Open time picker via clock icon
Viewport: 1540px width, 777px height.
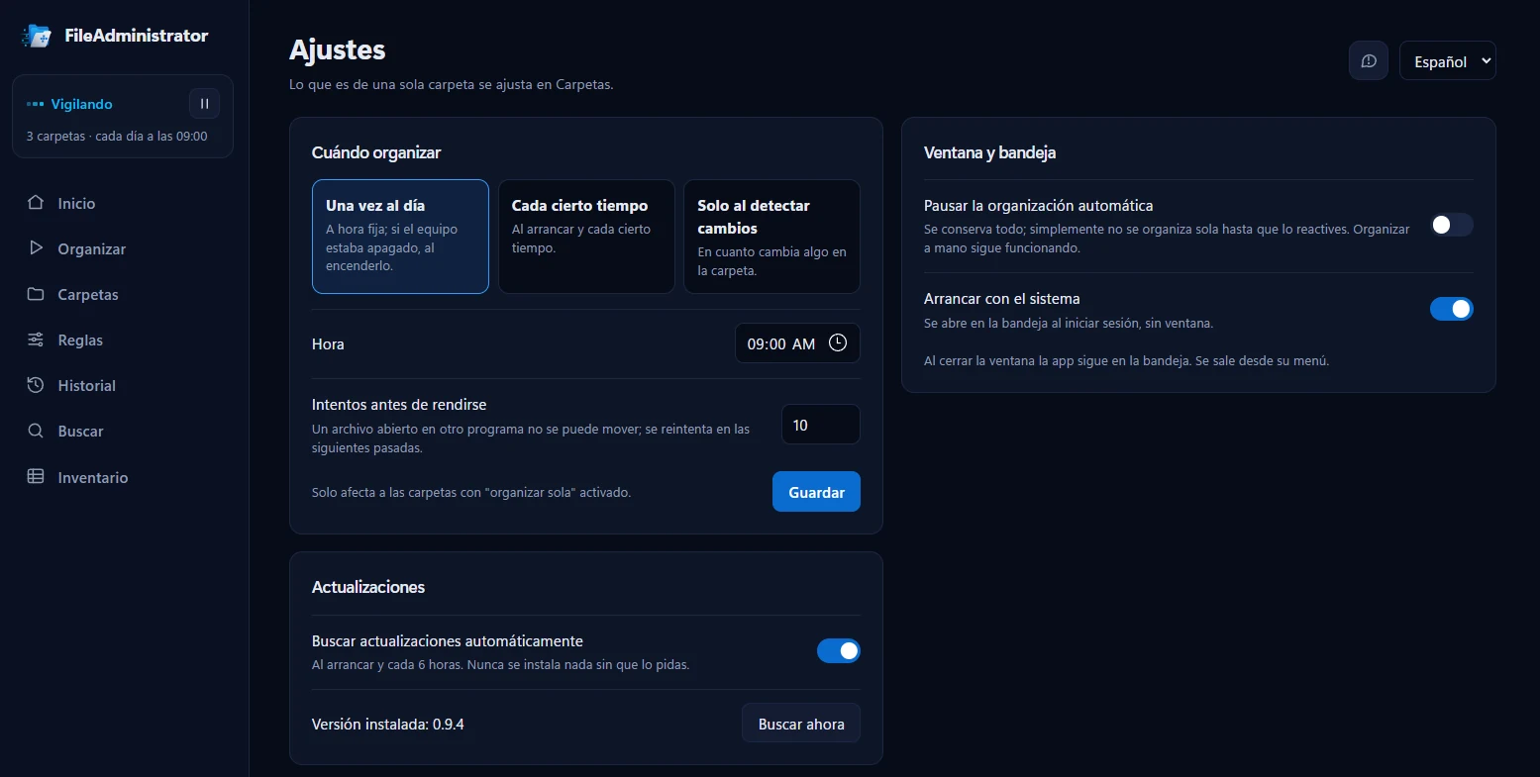point(838,342)
